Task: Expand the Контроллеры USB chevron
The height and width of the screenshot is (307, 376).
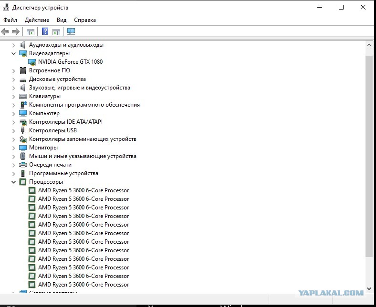Action: (x=14, y=130)
